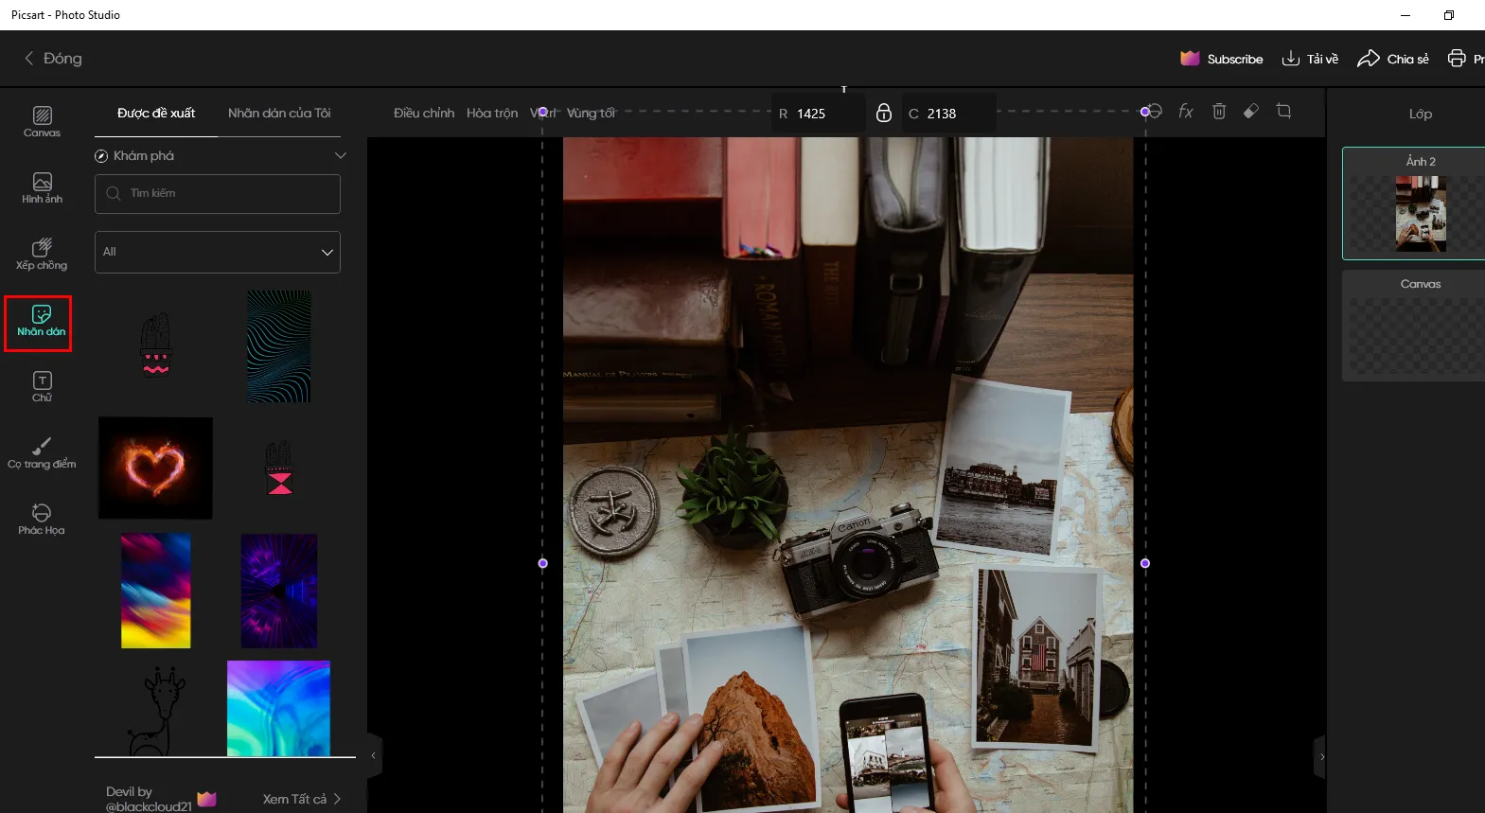Click the Chia sẻ share button

tap(1393, 59)
